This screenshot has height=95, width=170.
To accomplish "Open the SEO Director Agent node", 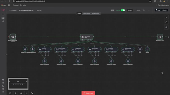I will (87, 37).
